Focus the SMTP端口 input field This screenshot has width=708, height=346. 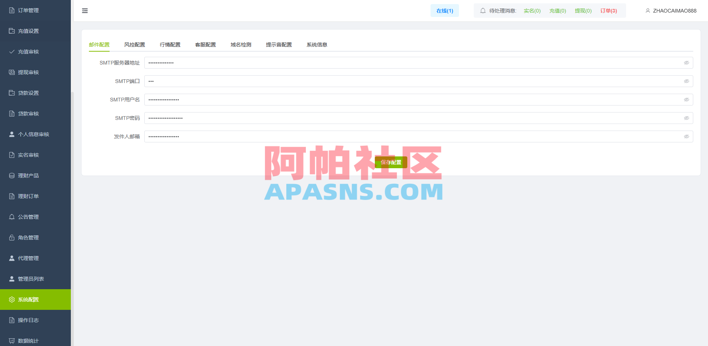click(419, 81)
